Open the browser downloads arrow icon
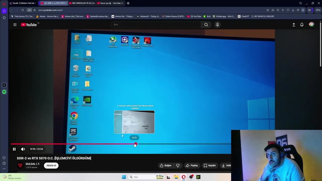Screen dimensions: 322x181 click(293, 10)
